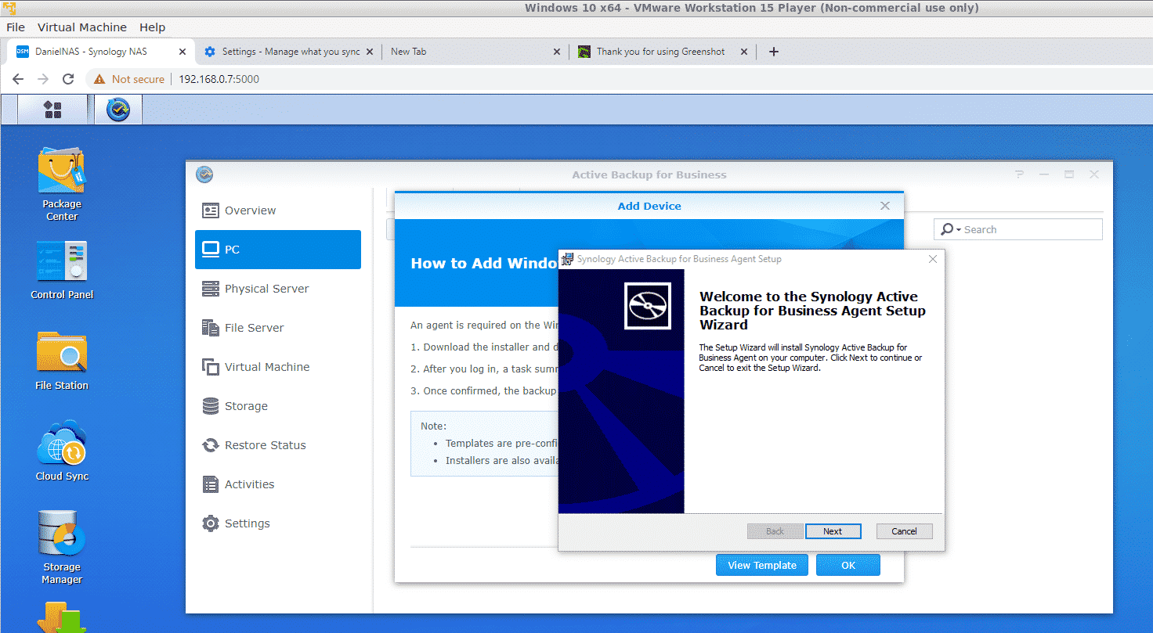Open Virtual Machine section
This screenshot has width=1153, height=633.
(x=266, y=367)
